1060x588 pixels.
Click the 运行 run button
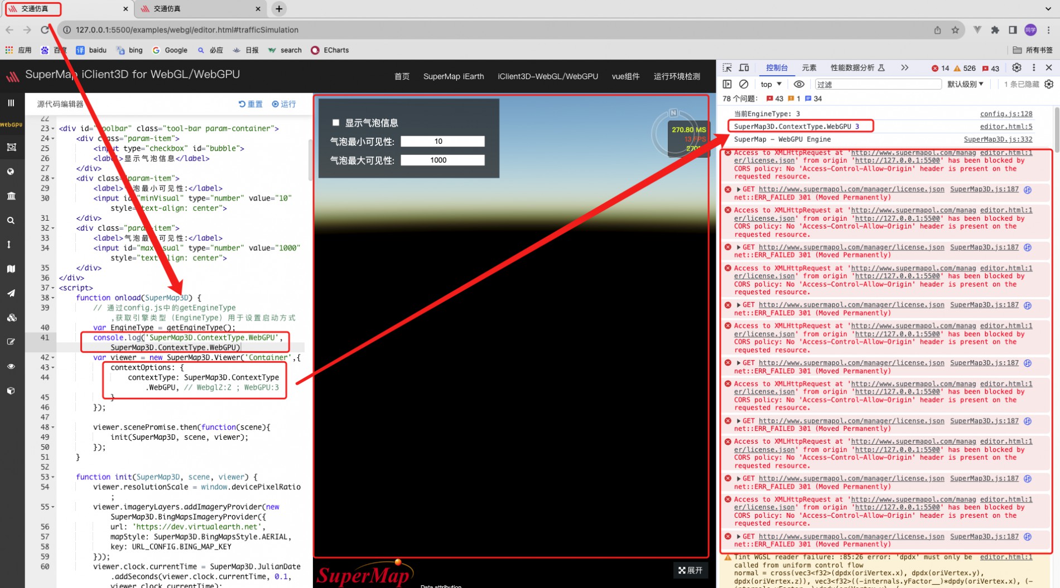point(284,104)
